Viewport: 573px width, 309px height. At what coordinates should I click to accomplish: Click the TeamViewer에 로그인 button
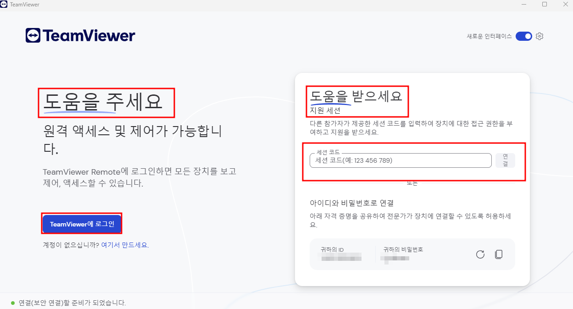[82, 223]
